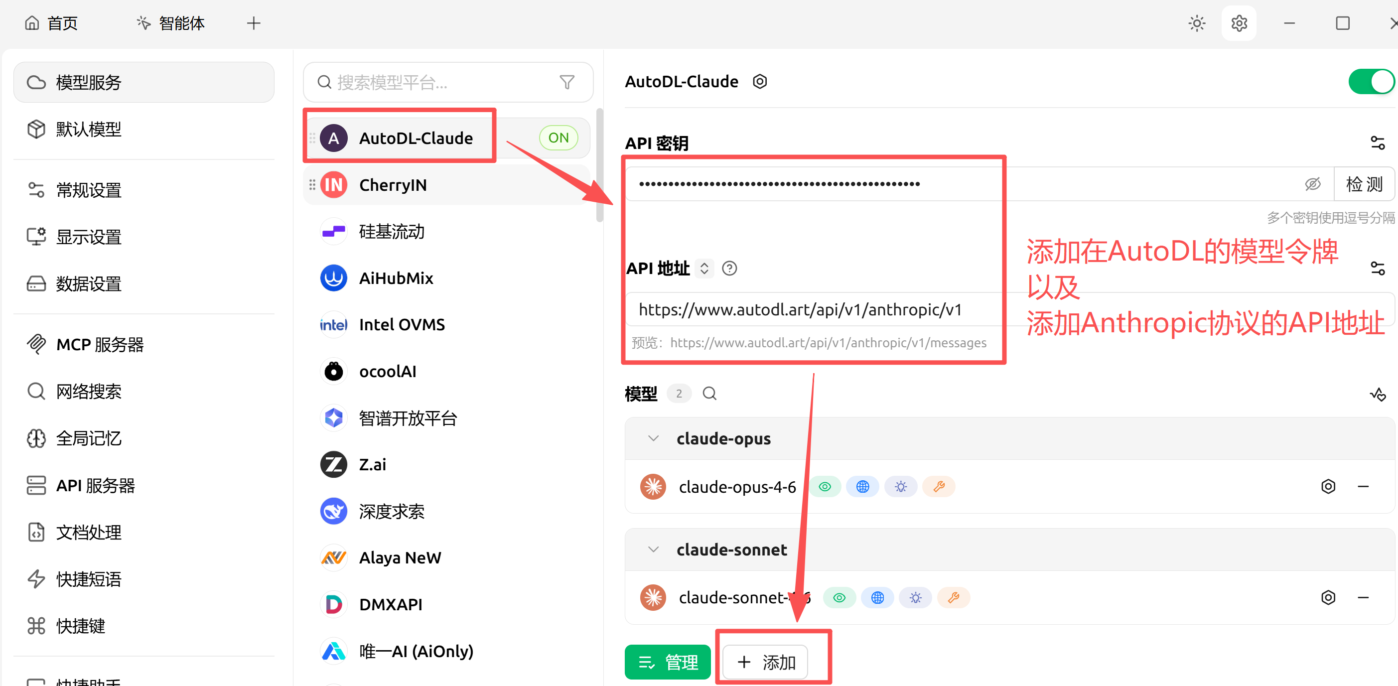Toggle API key visibility eye icon
Viewport: 1398px width, 686px height.
click(x=1312, y=184)
